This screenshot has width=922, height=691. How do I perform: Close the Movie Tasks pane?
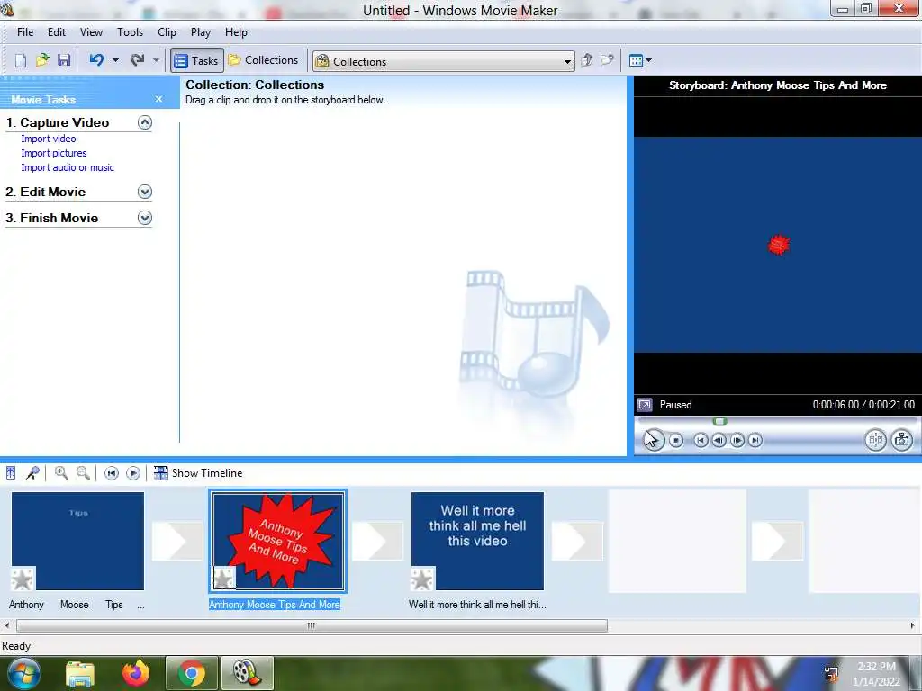click(x=158, y=99)
